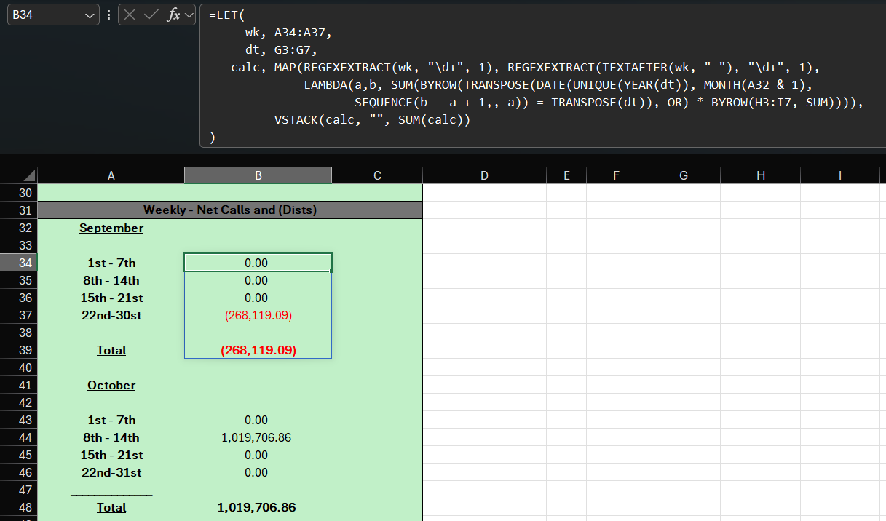Click September's 'Total' label in row 39
This screenshot has height=521, width=886.
(111, 350)
